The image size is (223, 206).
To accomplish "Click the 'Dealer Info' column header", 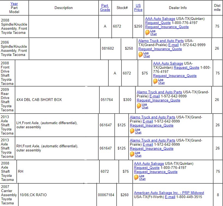I will (178, 8).
